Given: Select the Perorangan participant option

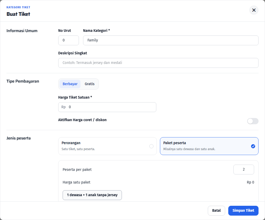Looking at the screenshot, I should tap(107, 146).
